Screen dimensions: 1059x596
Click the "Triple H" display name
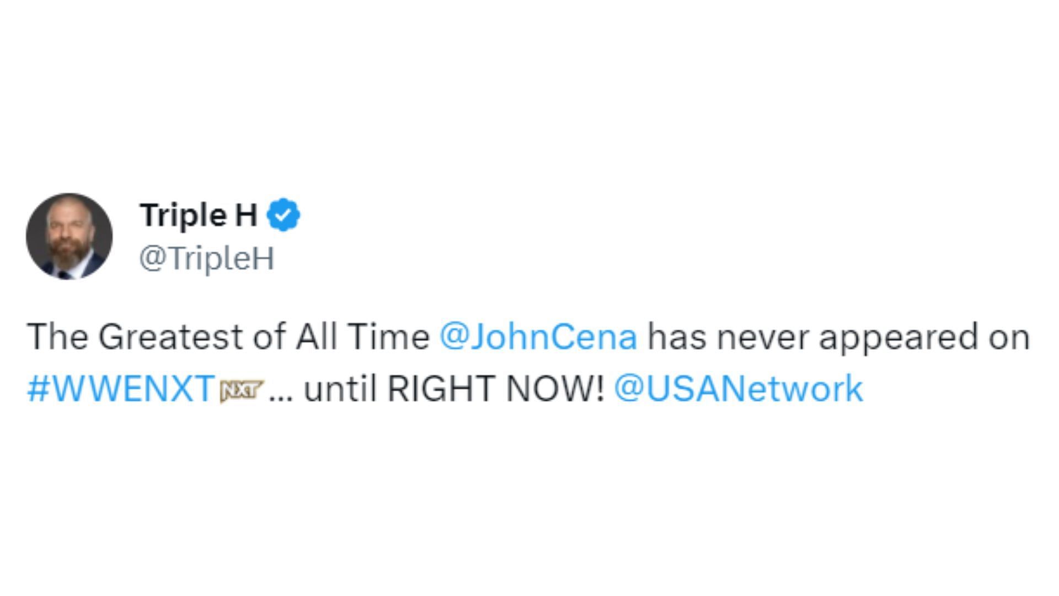click(x=199, y=215)
